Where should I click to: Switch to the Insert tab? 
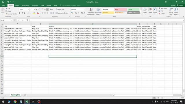click(17, 5)
